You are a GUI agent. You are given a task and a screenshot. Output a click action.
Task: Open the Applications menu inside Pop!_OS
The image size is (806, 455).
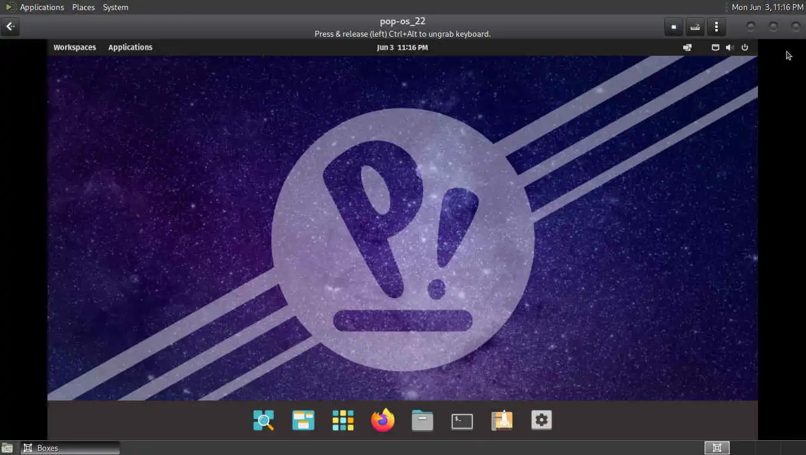tap(130, 47)
